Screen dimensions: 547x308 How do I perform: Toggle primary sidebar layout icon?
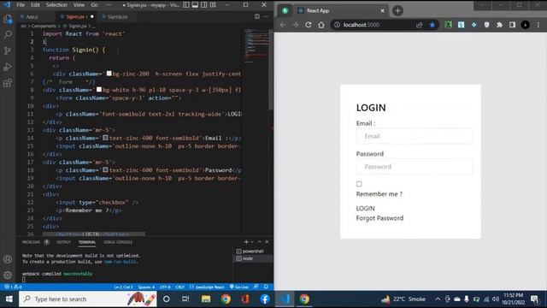[186, 5]
